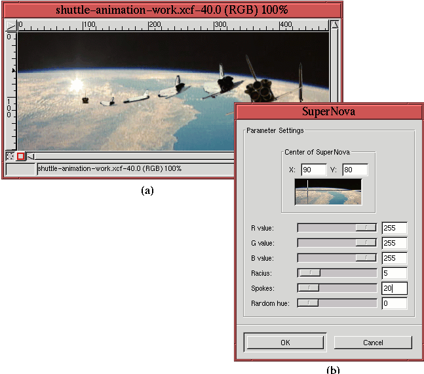Click the image menu arrow at ruler corner

(x=10, y=25)
